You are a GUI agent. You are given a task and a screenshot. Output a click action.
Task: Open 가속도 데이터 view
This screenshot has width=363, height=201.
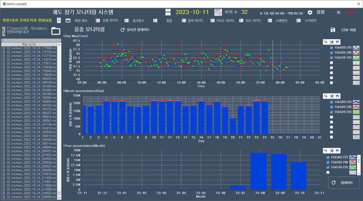(225, 20)
